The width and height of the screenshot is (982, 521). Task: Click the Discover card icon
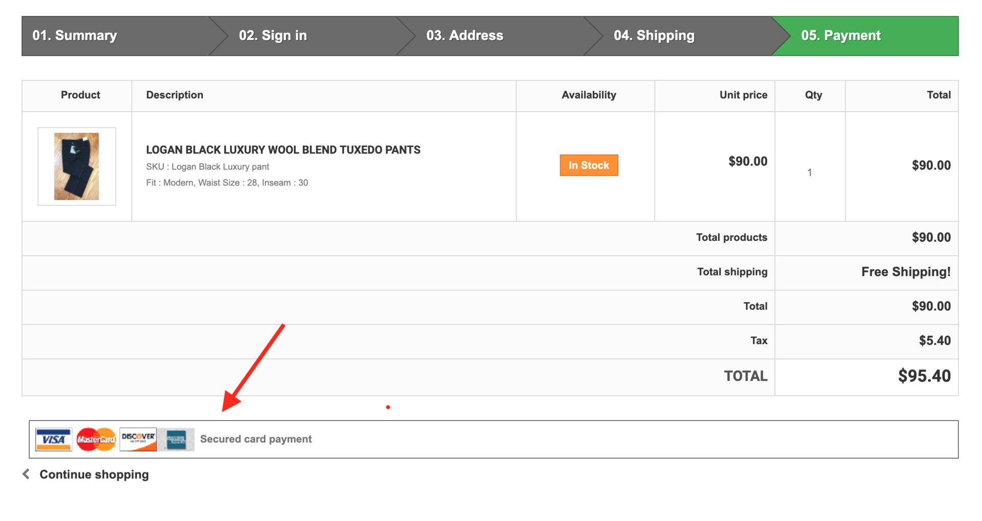point(138,439)
